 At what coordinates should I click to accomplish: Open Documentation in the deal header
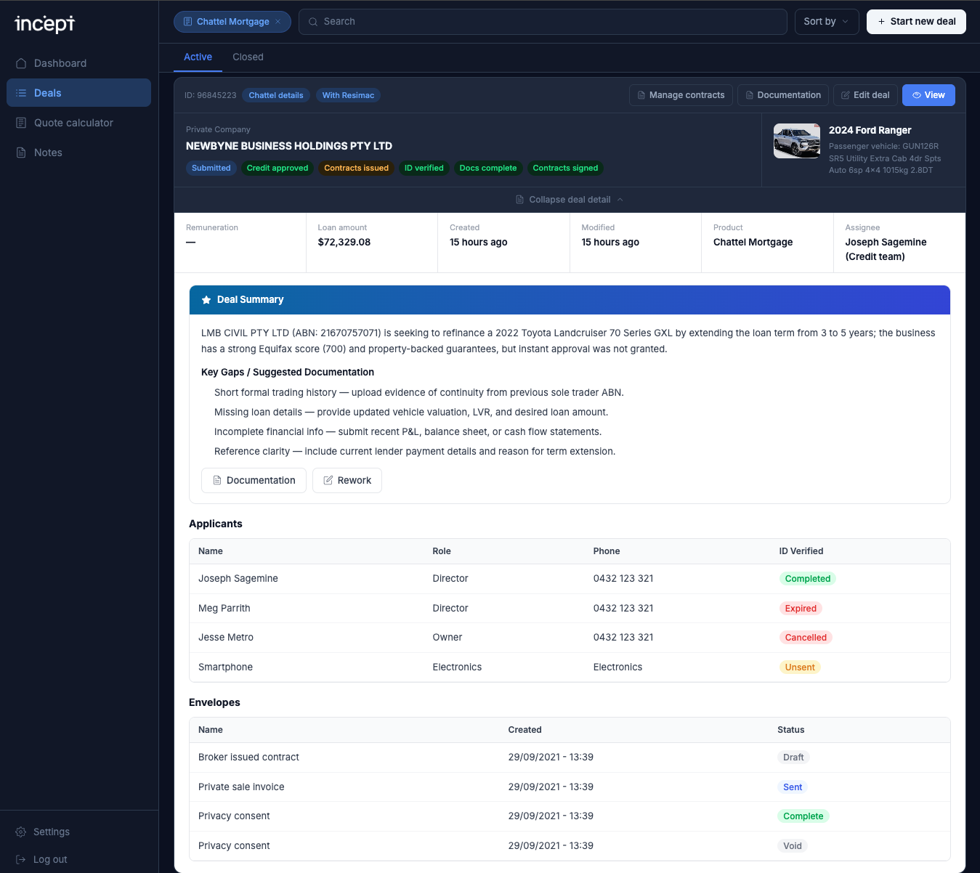(x=782, y=95)
